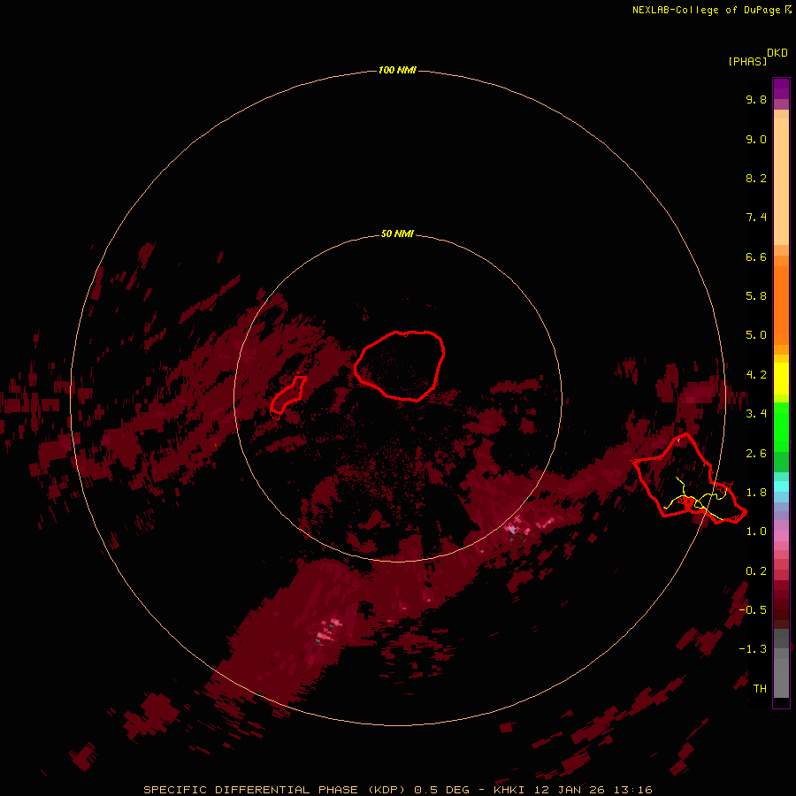Click the 100 NMI range ring label
The height and width of the screenshot is (796, 796).
tap(397, 70)
